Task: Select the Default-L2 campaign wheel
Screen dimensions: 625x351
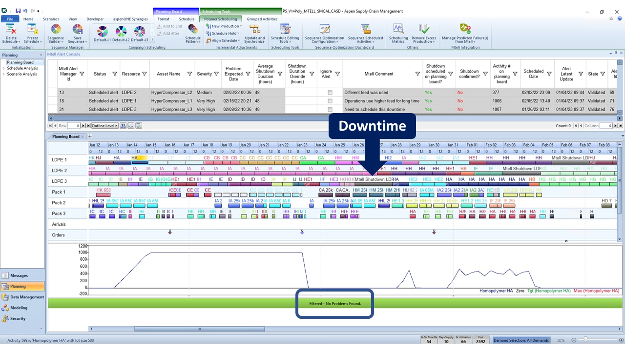Action: pyautogui.click(x=121, y=34)
